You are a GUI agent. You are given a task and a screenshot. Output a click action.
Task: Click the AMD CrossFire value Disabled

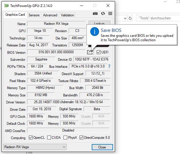point(68,130)
